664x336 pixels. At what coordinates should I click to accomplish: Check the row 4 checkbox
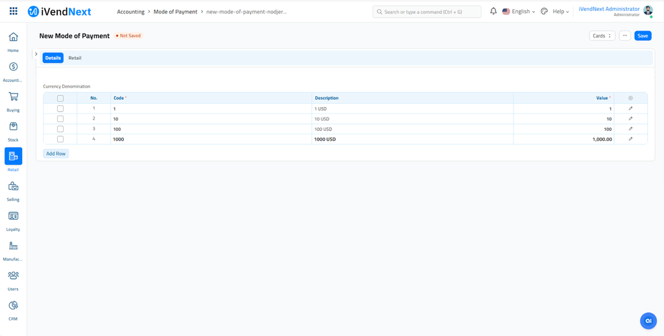(60, 139)
